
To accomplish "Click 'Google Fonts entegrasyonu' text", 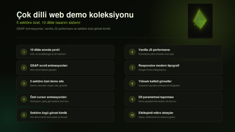I will (x=152, y=70).
